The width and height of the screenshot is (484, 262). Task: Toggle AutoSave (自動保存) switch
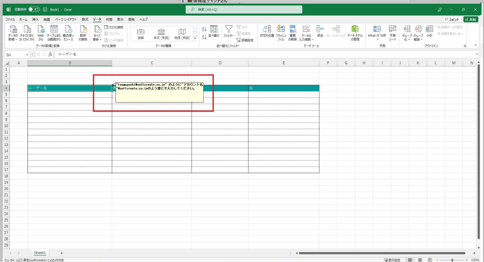click(x=34, y=10)
